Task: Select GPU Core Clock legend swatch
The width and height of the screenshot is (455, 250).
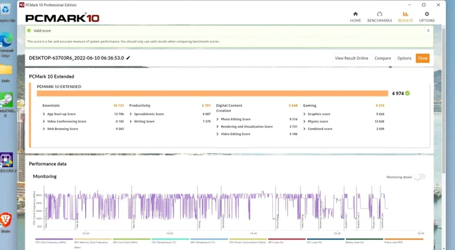Action: click(132, 239)
